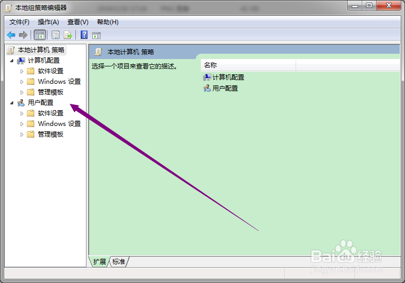This screenshot has height=283, width=405.
Task: Click the Export list toolbar icon
Action: tap(68, 35)
